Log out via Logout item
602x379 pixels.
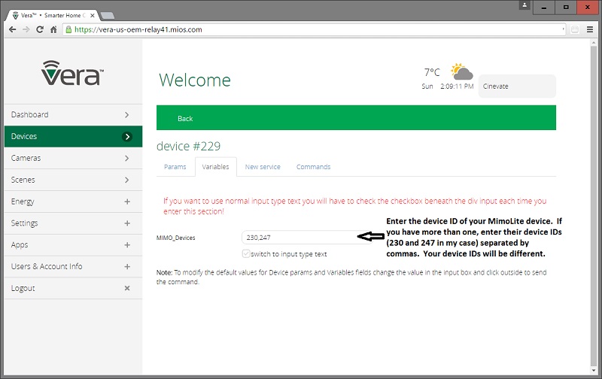pos(73,288)
